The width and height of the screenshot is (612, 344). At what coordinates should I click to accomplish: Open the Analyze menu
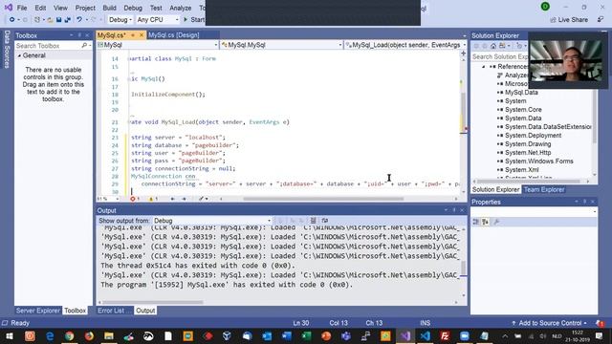click(181, 8)
